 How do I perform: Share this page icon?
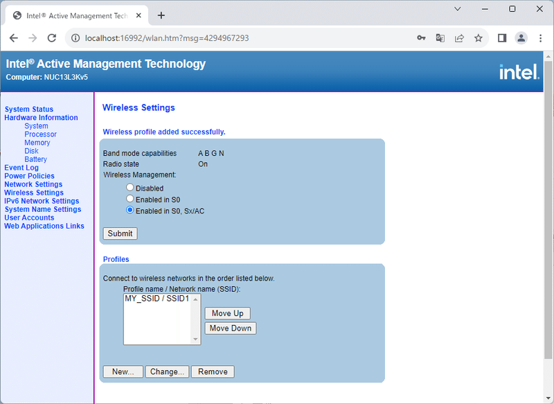point(459,38)
